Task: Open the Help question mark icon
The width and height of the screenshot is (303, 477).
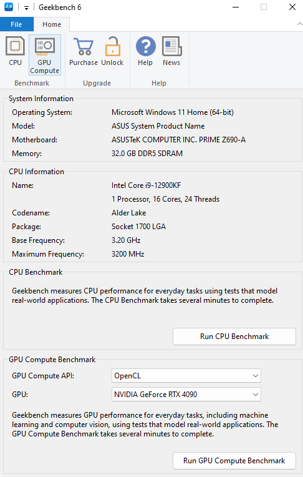Action: tap(145, 51)
